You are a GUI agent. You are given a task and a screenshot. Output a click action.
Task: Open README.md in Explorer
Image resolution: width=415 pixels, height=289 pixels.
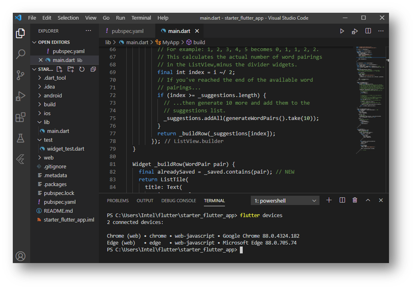pos(58,211)
